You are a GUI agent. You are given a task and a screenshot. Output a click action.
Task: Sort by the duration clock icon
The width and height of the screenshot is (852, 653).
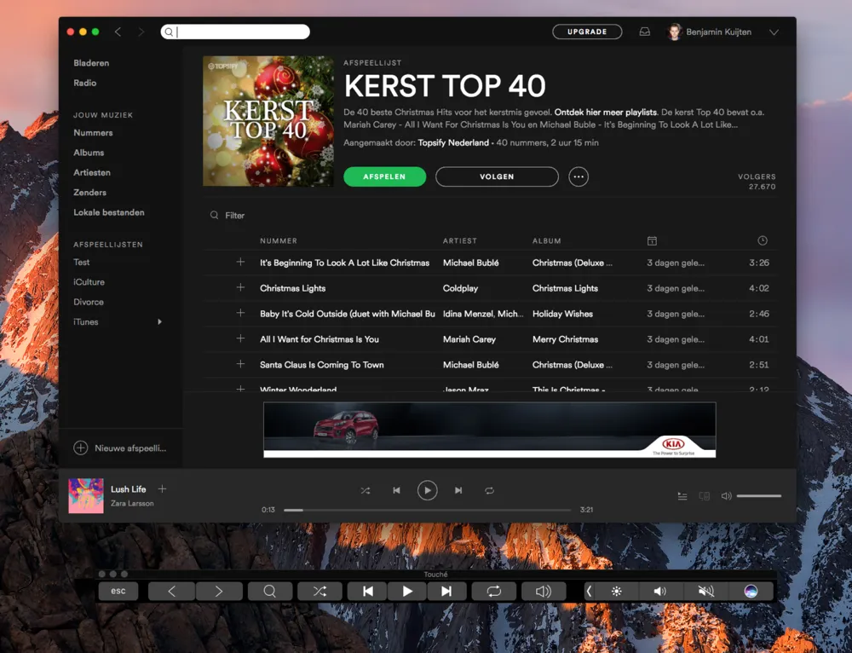point(763,240)
